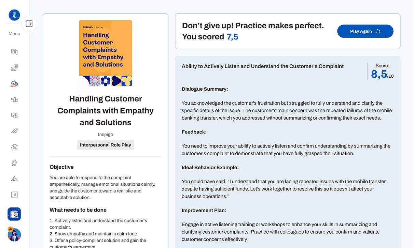Open the graduation cap sidebar icon
The image size is (414, 248).
[14, 147]
